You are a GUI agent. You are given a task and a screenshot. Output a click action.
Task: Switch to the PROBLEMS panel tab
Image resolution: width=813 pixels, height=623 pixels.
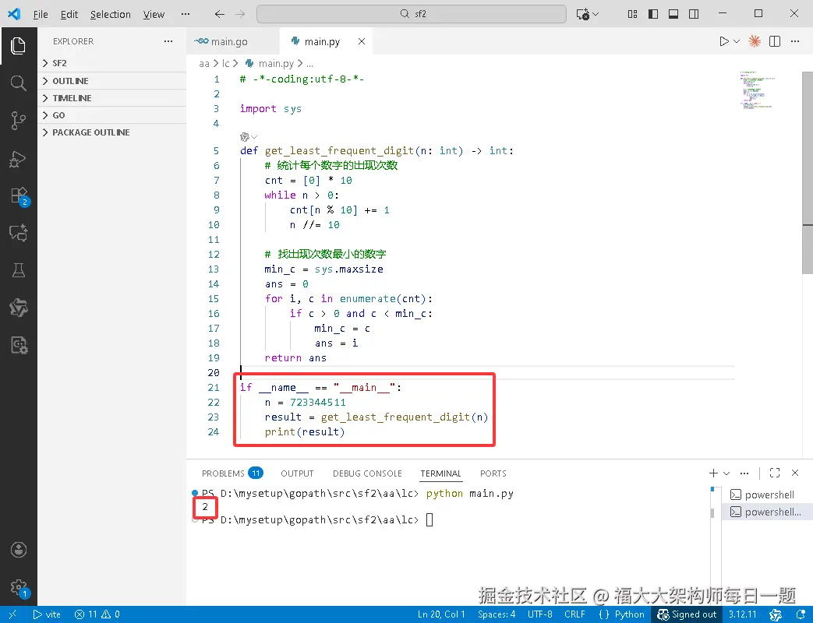click(x=232, y=473)
